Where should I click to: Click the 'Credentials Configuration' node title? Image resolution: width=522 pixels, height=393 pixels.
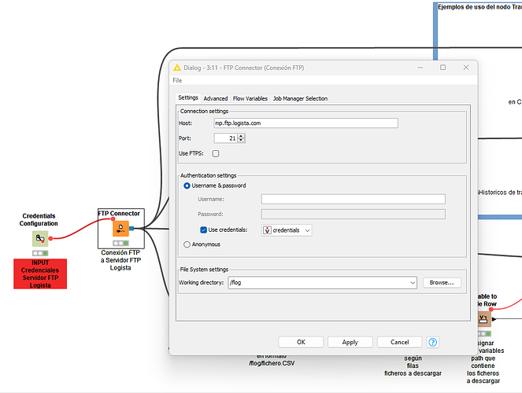click(39, 219)
